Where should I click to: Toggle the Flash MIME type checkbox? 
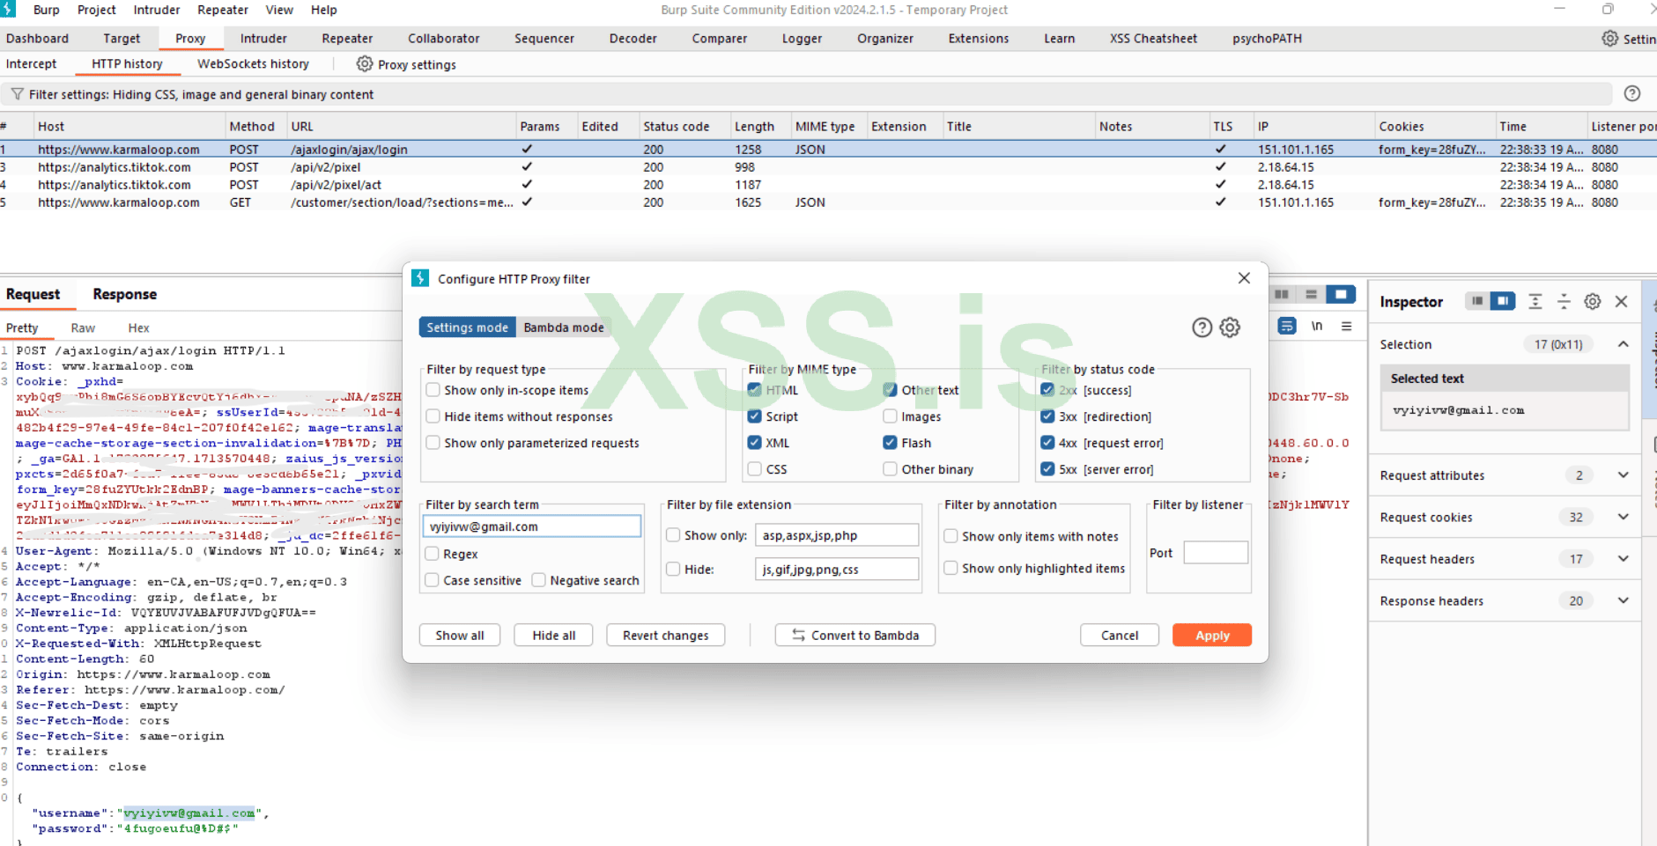point(890,443)
